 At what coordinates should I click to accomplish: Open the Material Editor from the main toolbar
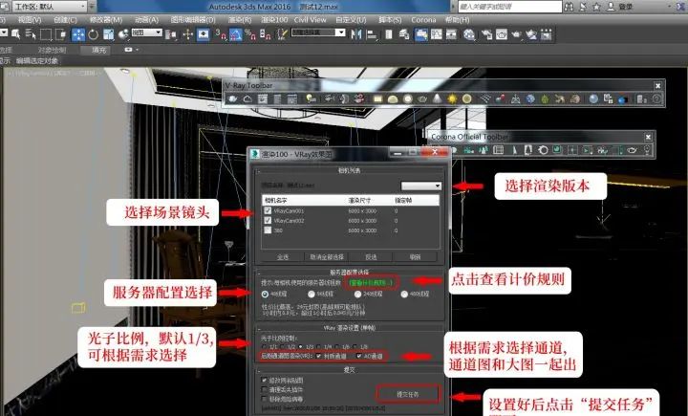pos(469,34)
